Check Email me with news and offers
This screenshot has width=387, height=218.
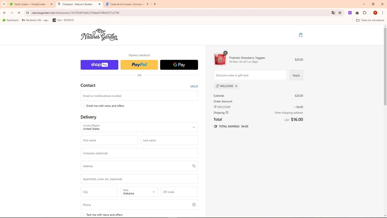(83, 106)
